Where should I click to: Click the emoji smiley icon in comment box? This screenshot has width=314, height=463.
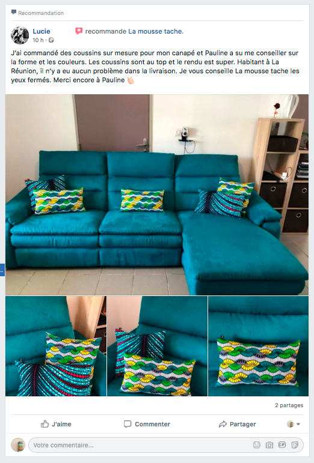(257, 445)
